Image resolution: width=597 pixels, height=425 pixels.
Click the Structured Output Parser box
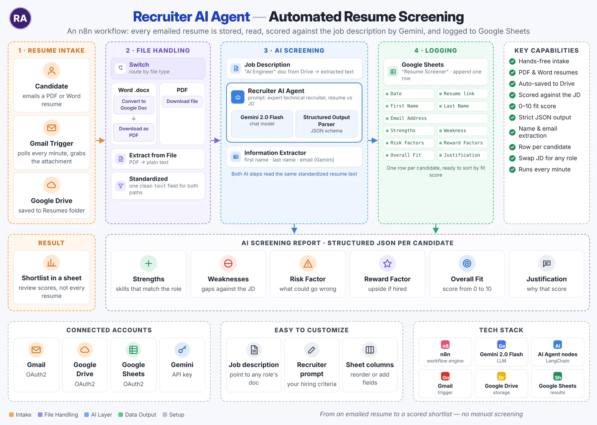(x=326, y=124)
